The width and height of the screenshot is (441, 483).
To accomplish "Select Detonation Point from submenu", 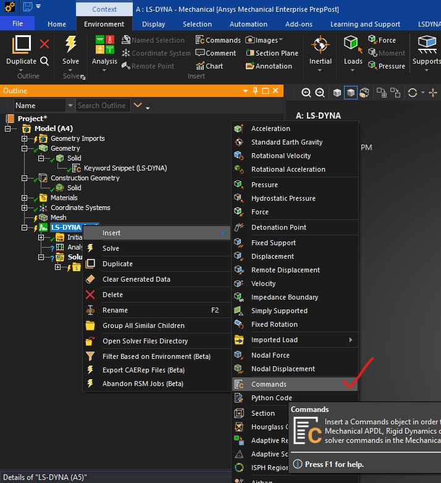I will coord(295,227).
